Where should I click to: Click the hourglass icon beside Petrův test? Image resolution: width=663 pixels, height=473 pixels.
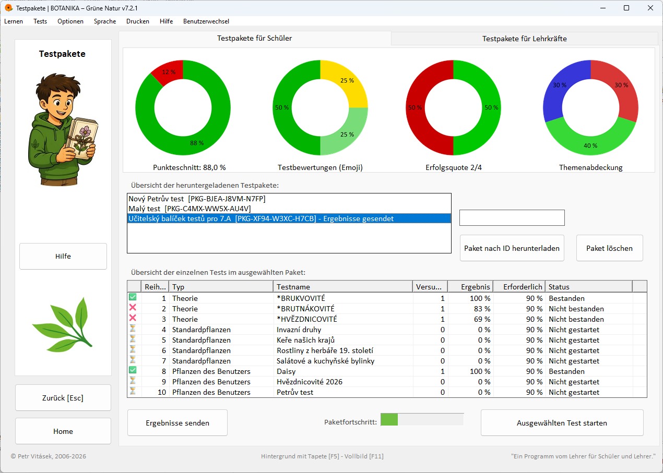tap(133, 391)
